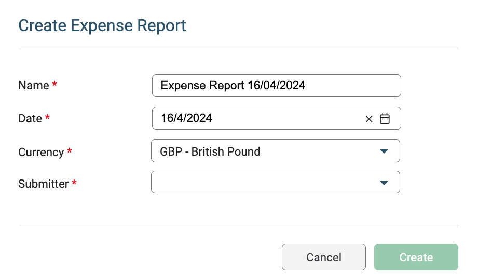Click the red asterisk beside Date
478x277 pixels.
pos(47,118)
